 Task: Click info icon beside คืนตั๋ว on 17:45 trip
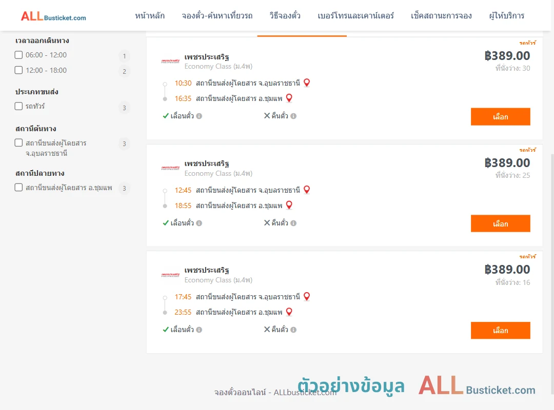293,330
